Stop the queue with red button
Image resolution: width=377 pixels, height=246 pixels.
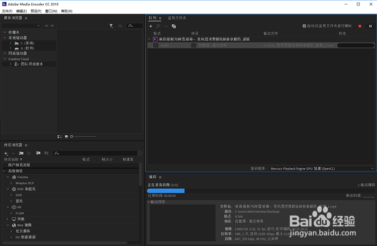(360, 26)
